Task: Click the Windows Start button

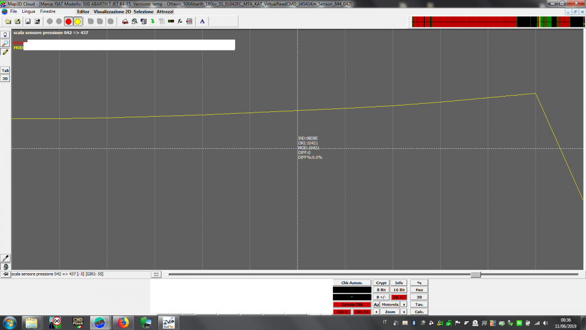Action: point(10,322)
